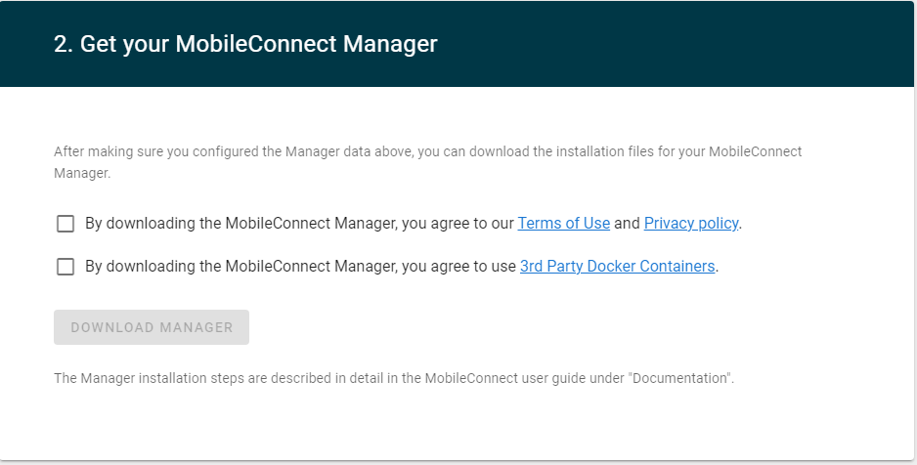View the list of 3rd Party Docker Containers
Screen dimensions: 917x465
pos(618,267)
